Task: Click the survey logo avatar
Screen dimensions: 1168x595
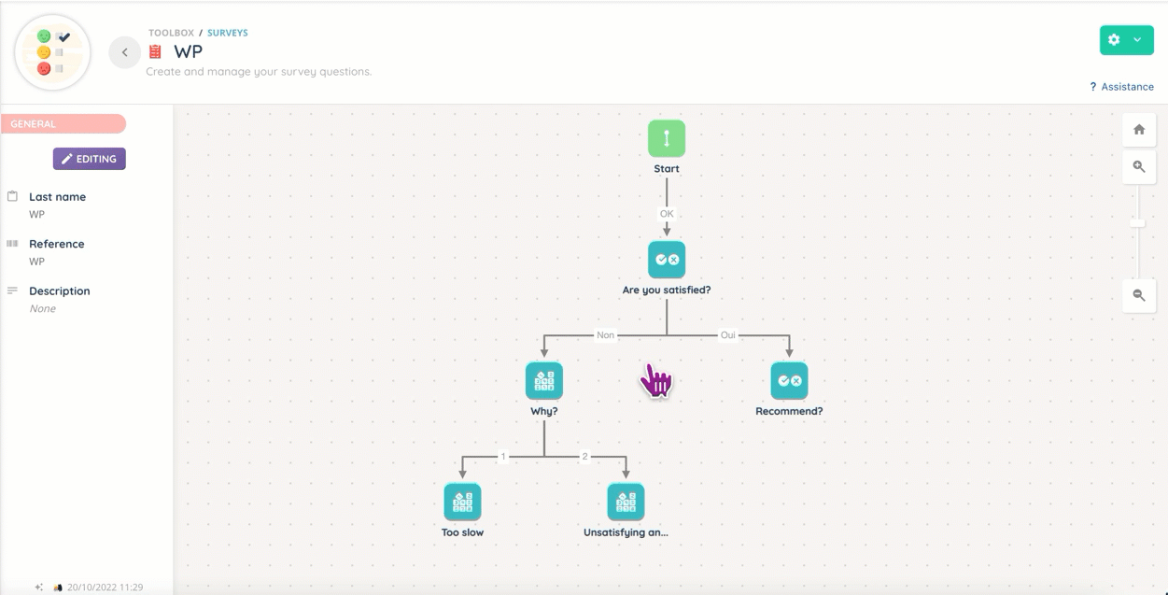Action: pos(53,52)
